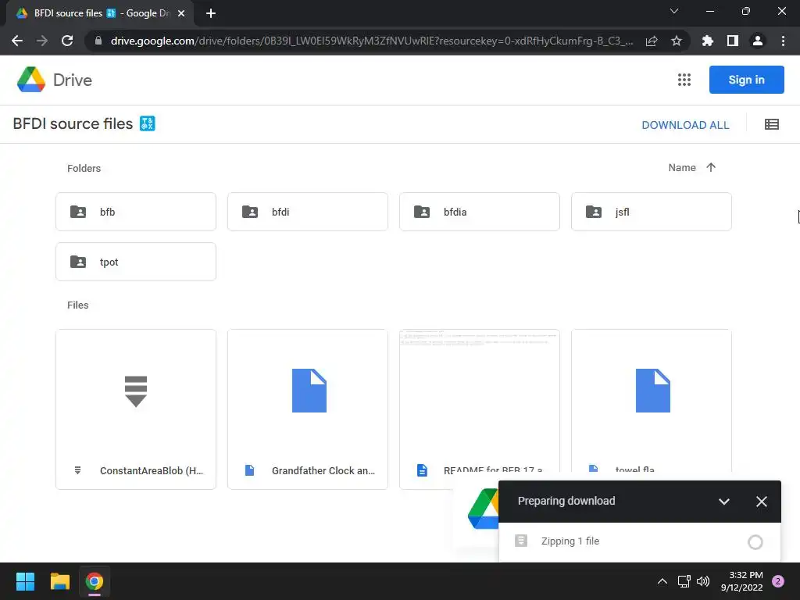Open the bfb folder
The width and height of the screenshot is (800, 600).
pyautogui.click(x=136, y=212)
